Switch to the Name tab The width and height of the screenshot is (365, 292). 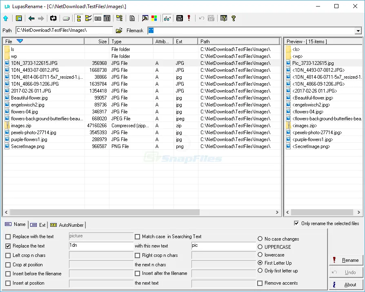pos(16,224)
